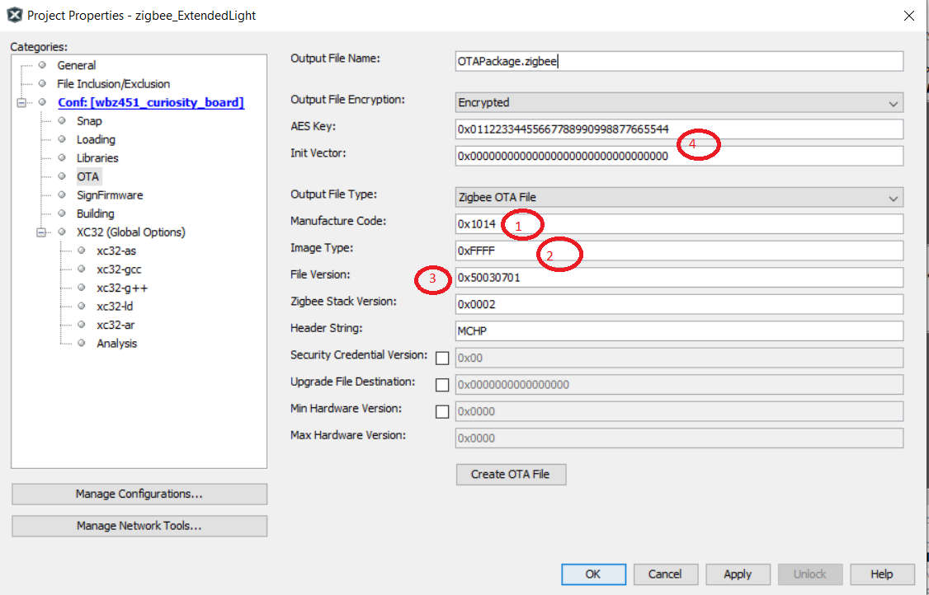Image resolution: width=929 pixels, height=595 pixels.
Task: Check the Min Hardware Version checkbox
Action: click(x=442, y=411)
